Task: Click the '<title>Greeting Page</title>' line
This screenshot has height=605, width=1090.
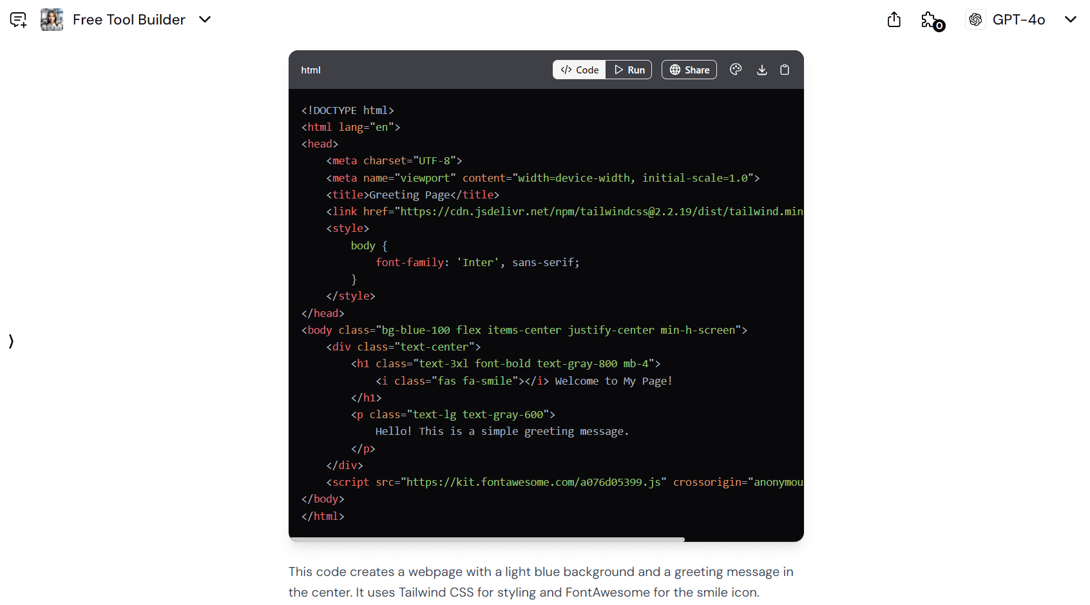Action: click(x=412, y=195)
